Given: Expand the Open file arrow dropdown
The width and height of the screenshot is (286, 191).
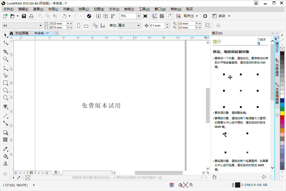Looking at the screenshot, I should [18, 16].
